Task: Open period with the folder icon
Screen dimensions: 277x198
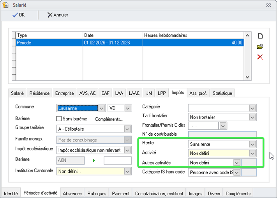Action: (x=260, y=47)
